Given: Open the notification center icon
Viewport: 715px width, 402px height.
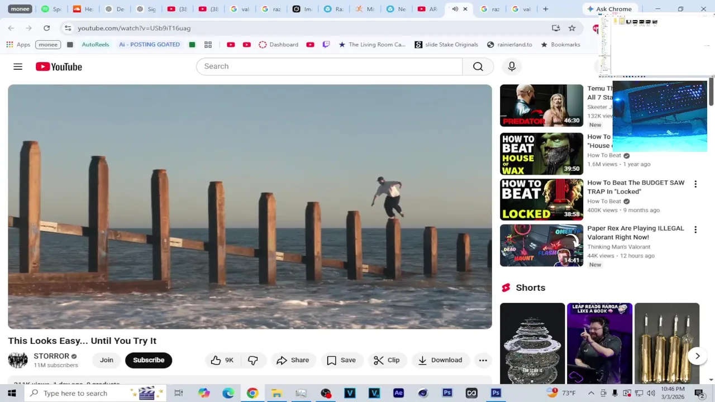Looking at the screenshot, I should coord(700,393).
